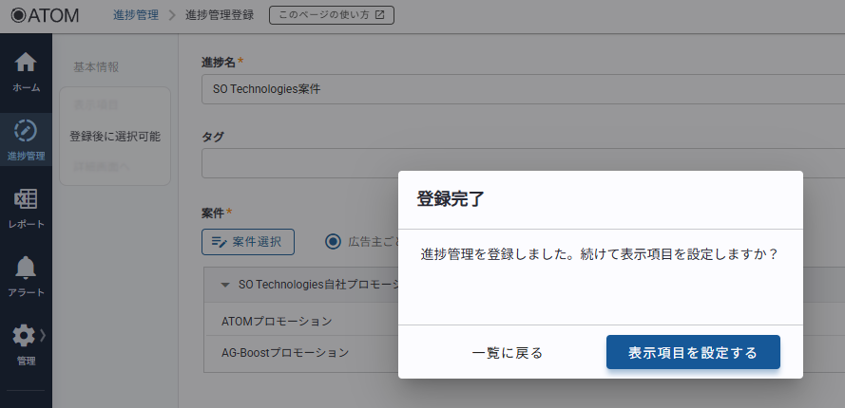This screenshot has width=845, height=408.
Task: Click the 管理 gear icon
Action: pos(24,336)
